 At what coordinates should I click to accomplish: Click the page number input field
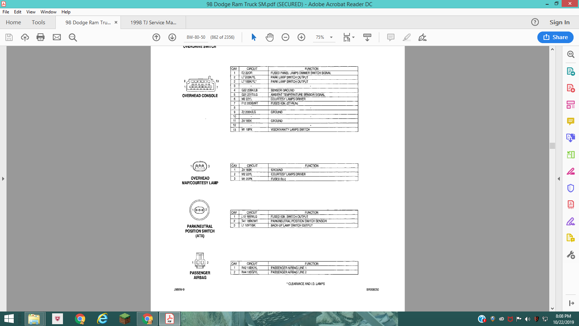[x=196, y=37]
